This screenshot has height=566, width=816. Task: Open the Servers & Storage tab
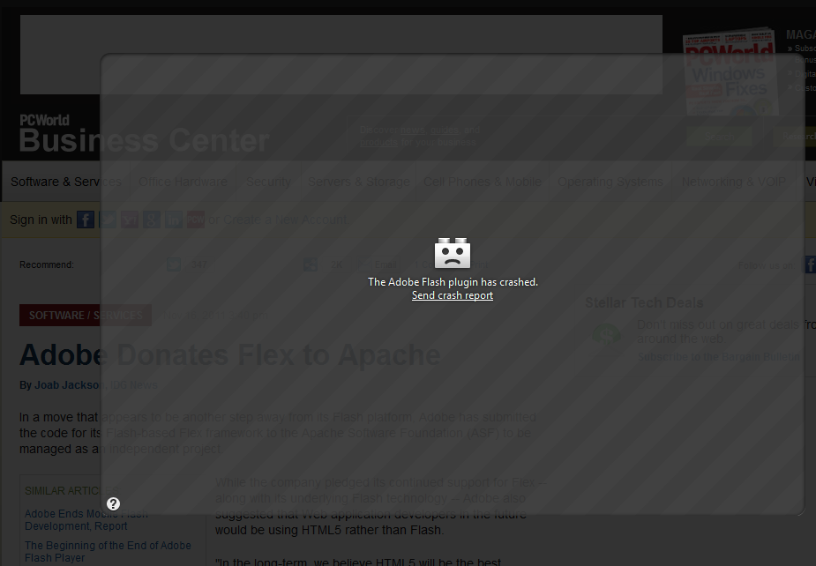(358, 182)
